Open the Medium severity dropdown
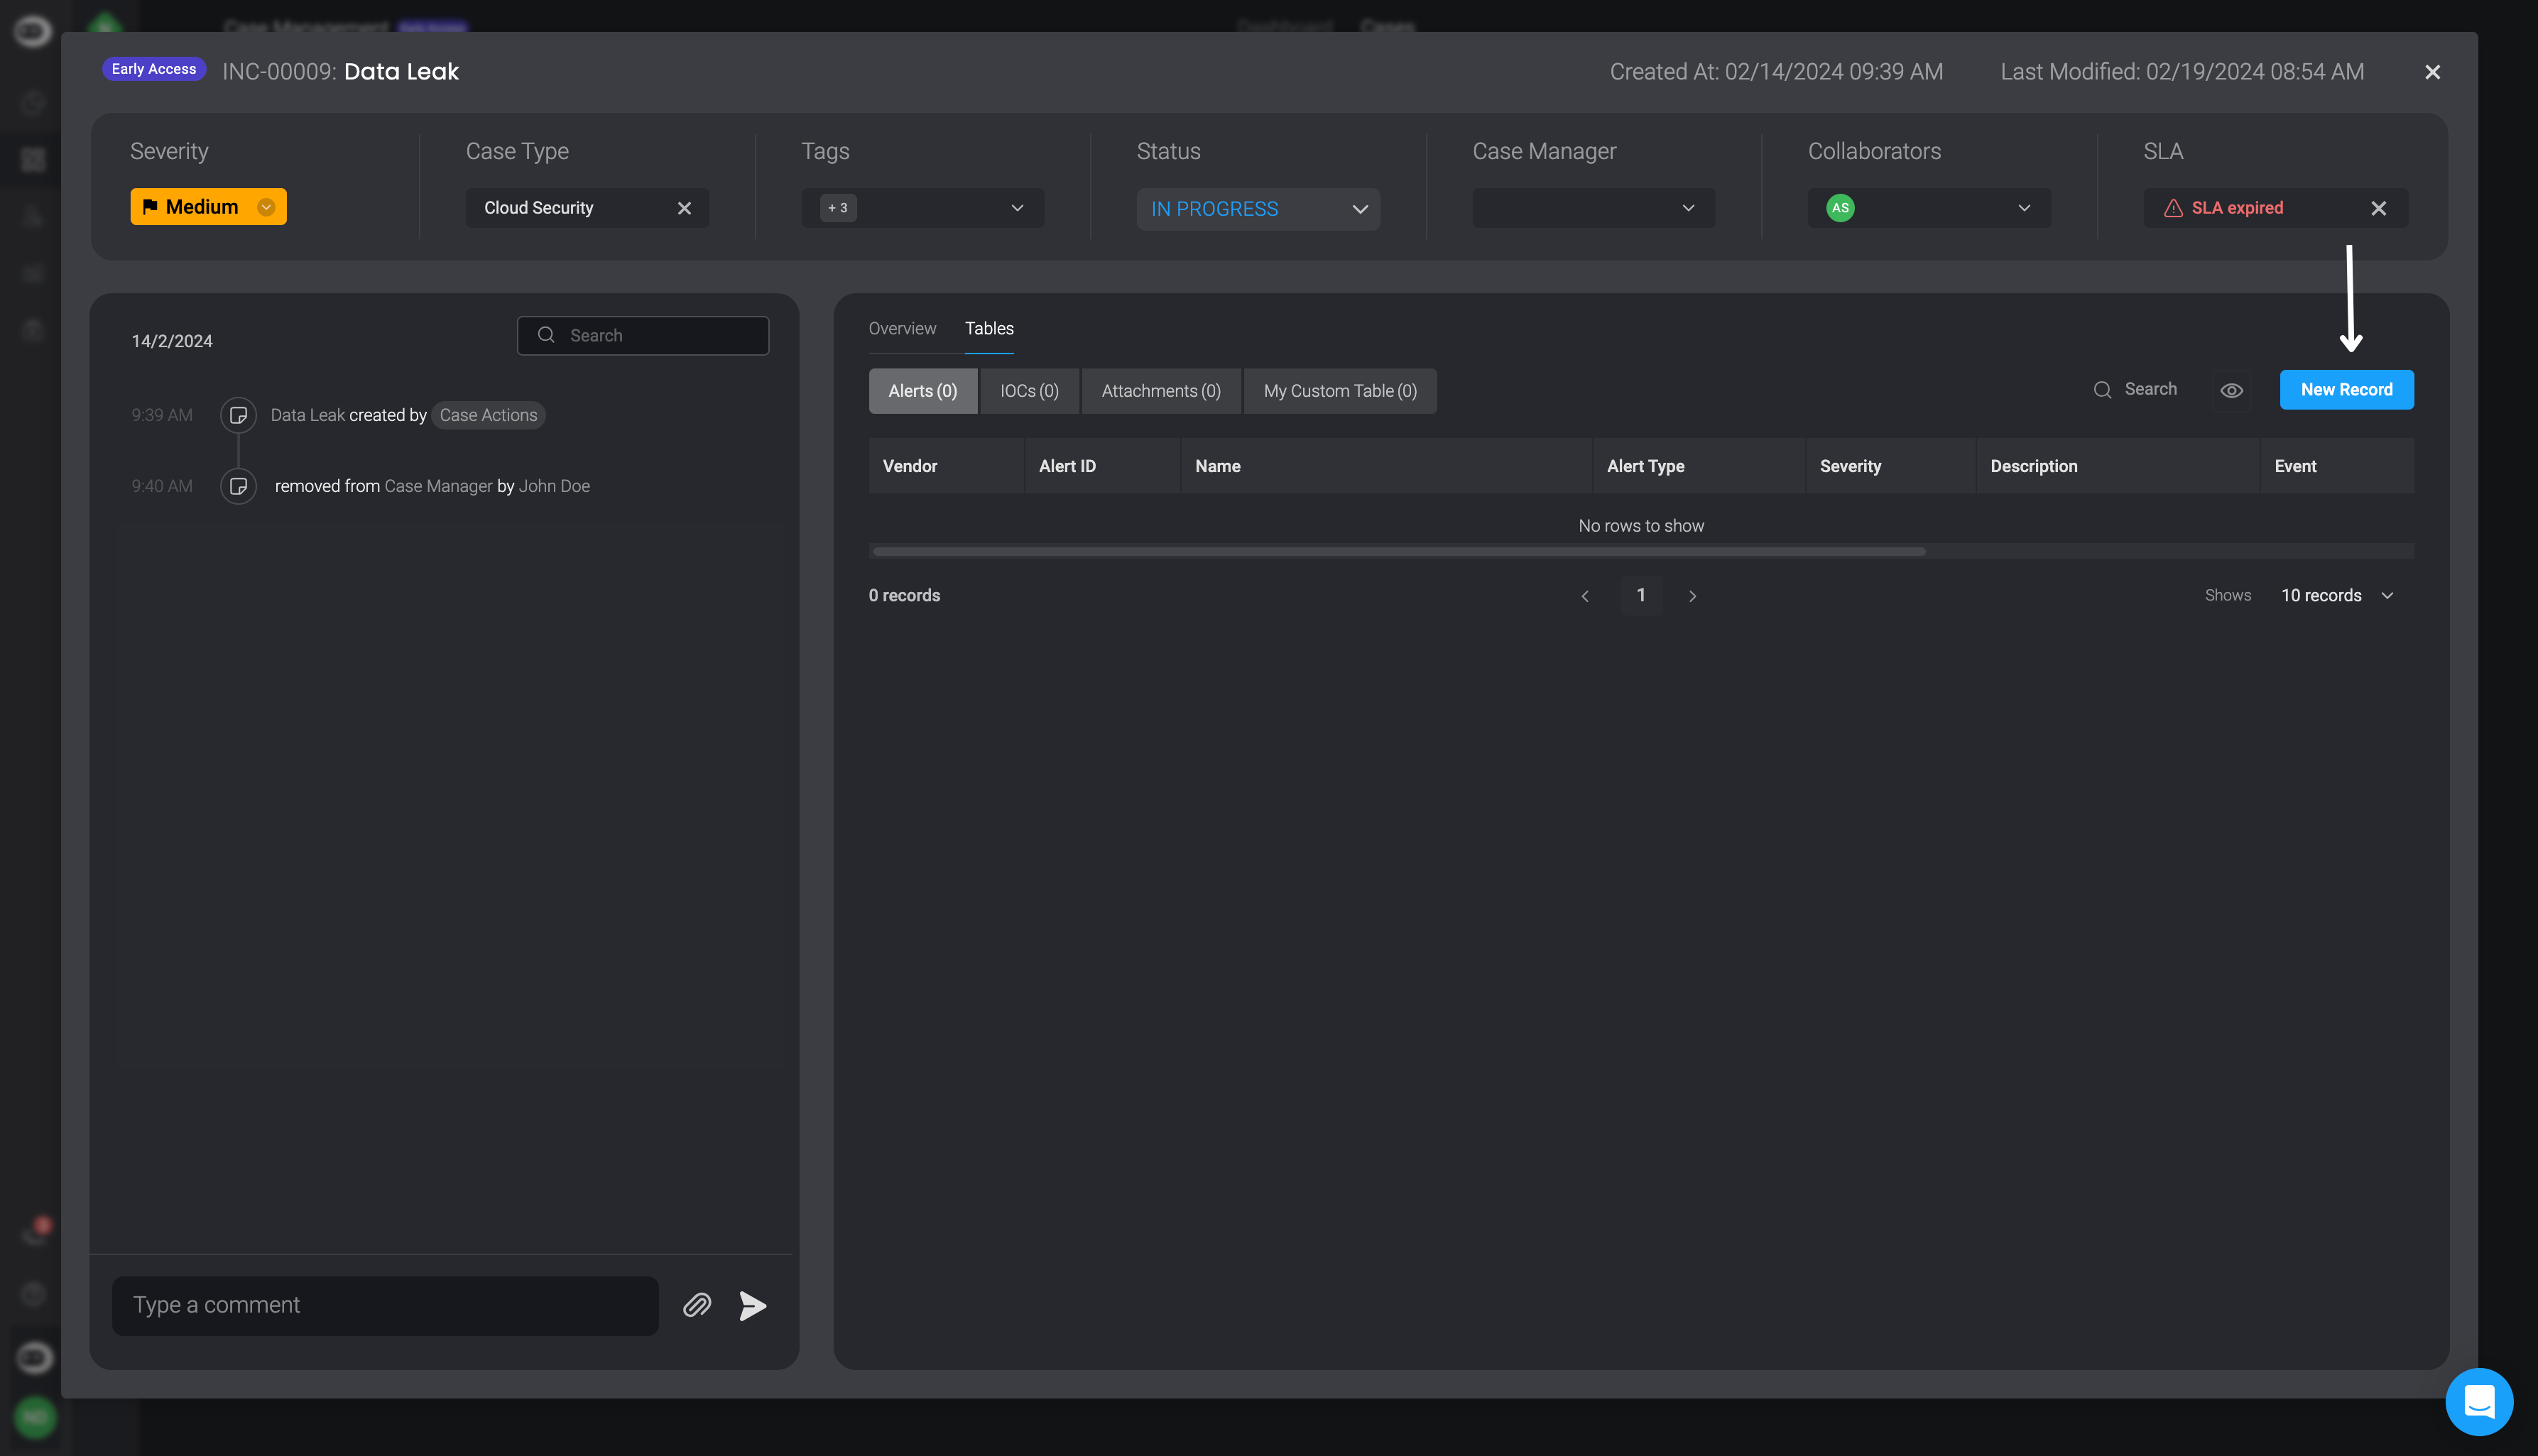Image resolution: width=2538 pixels, height=1456 pixels. pos(266,207)
